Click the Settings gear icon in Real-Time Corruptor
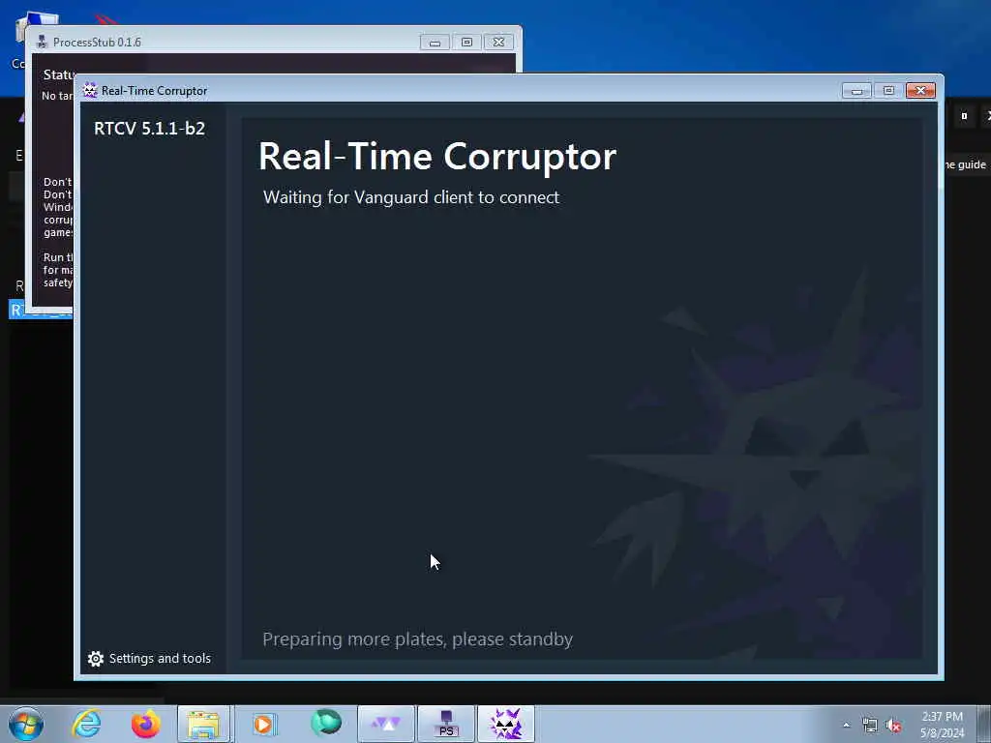Image resolution: width=991 pixels, height=743 pixels. pos(96,659)
